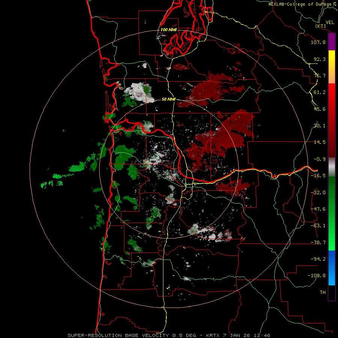The image size is (338, 338).
Task: Click the -0.9 velocity scale value
Action: click(x=320, y=159)
